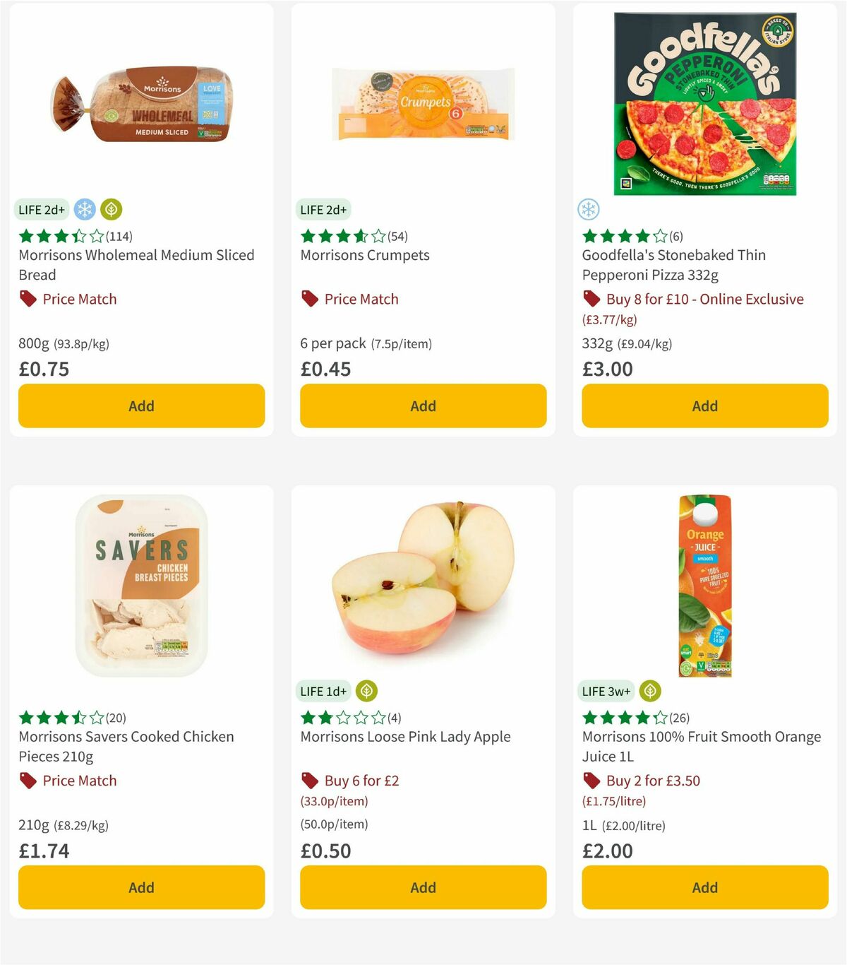The width and height of the screenshot is (847, 965).
Task: Select the green plant-based leaf icon beside LIFE 2d+
Action: pos(110,209)
